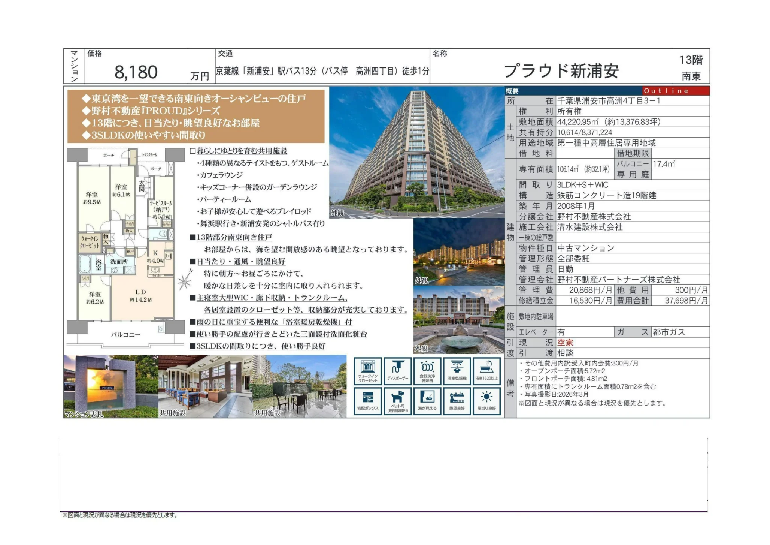Click the 海が見える feature icon

click(x=427, y=401)
